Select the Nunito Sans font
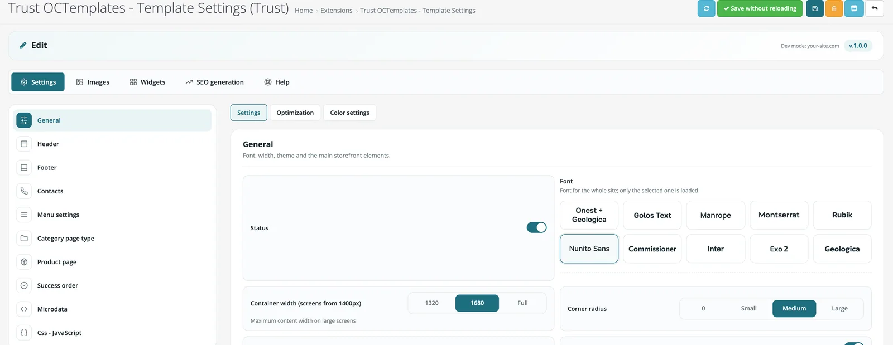893x345 pixels. coord(589,249)
